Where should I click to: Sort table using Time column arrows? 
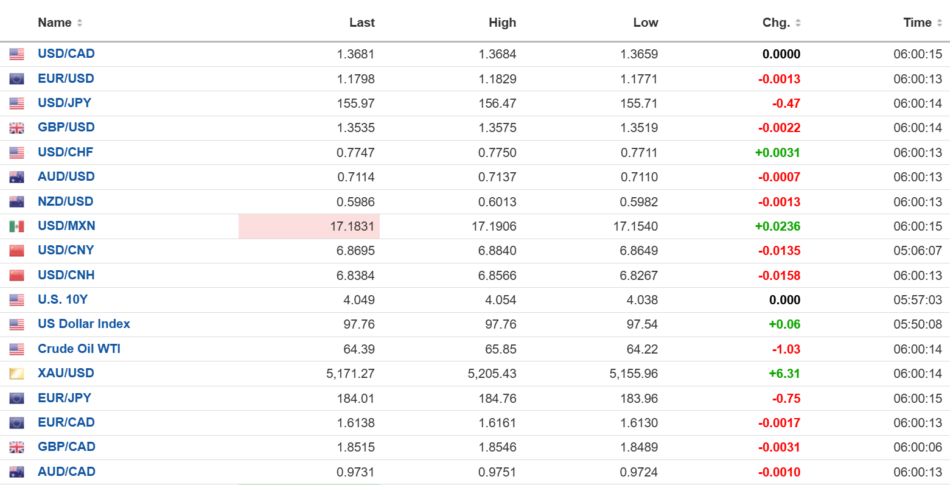point(939,23)
